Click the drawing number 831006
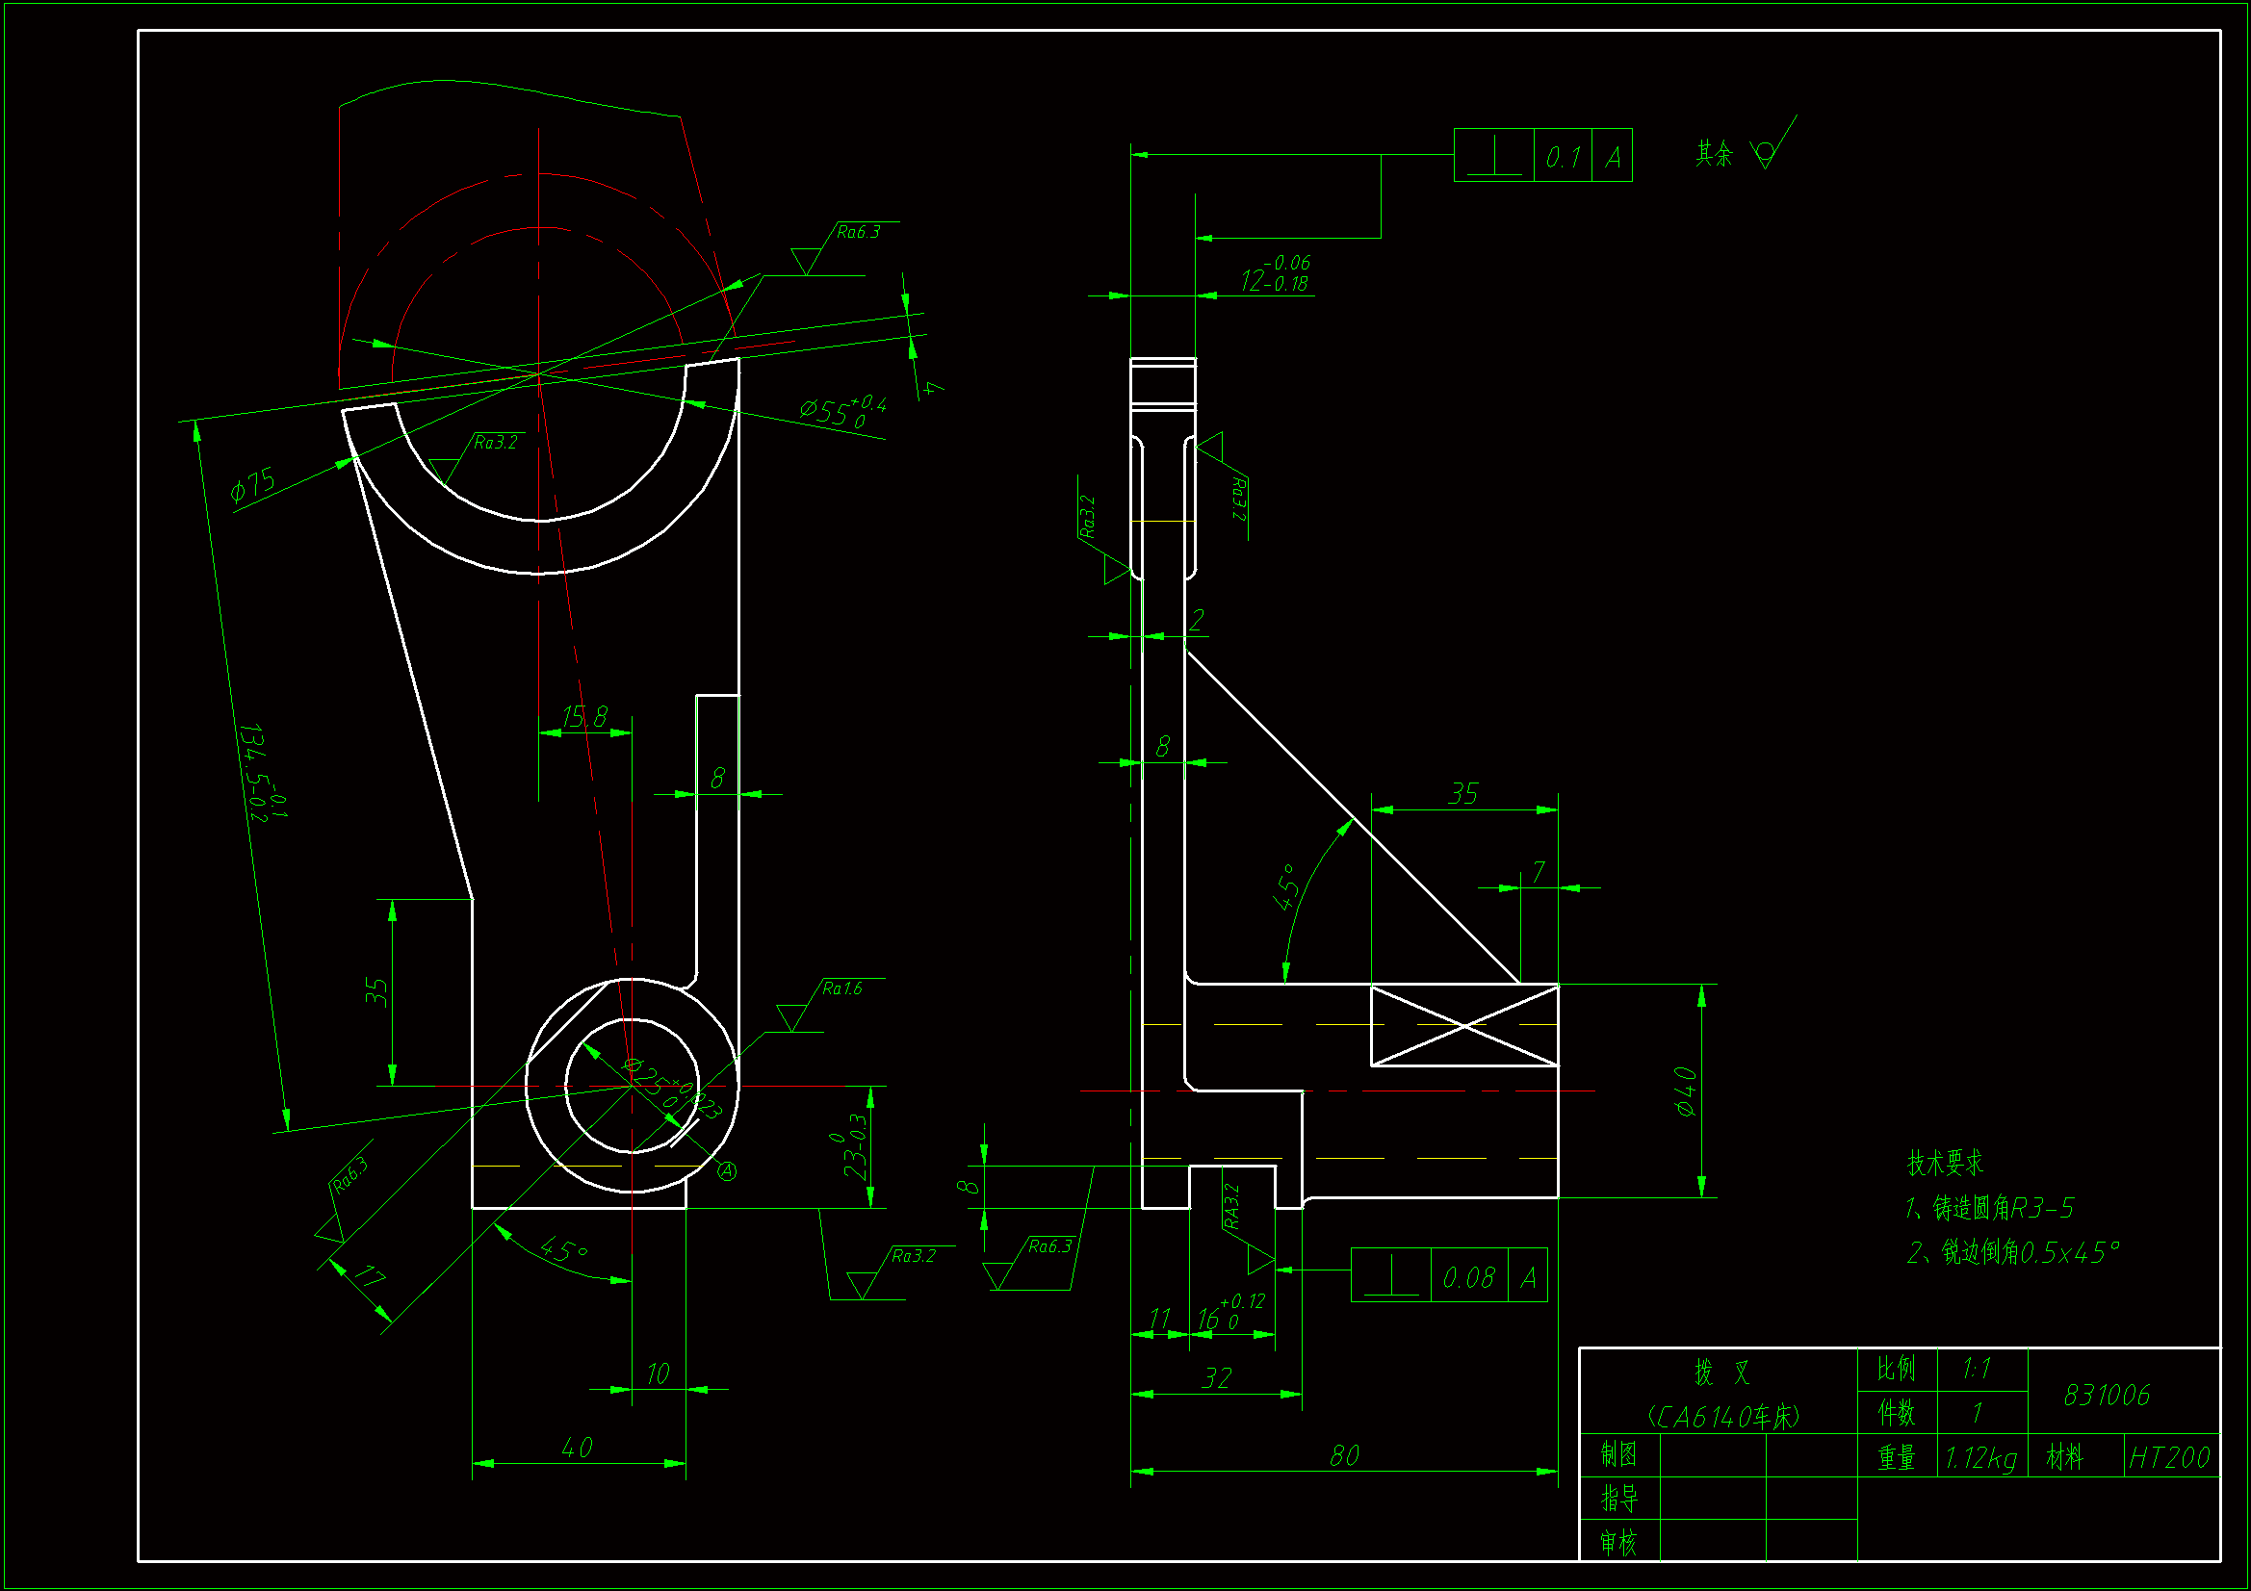The height and width of the screenshot is (1591, 2251). (2107, 1395)
